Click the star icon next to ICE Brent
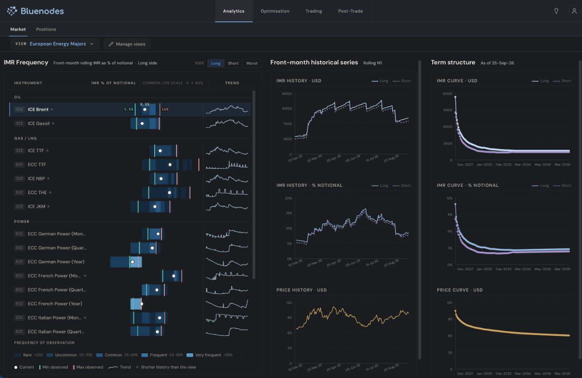This screenshot has width=582, height=378. 52,109
